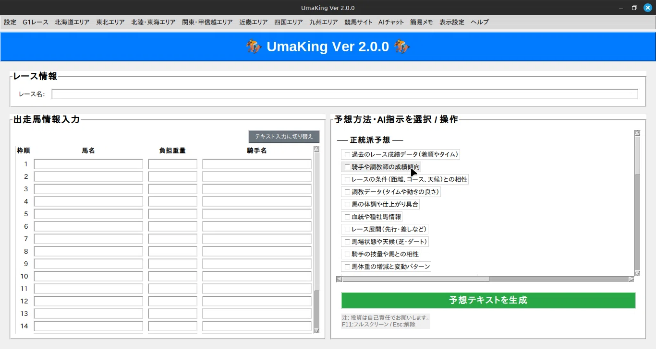
Task: Open the 北海道エリア menu
Action: click(72, 22)
